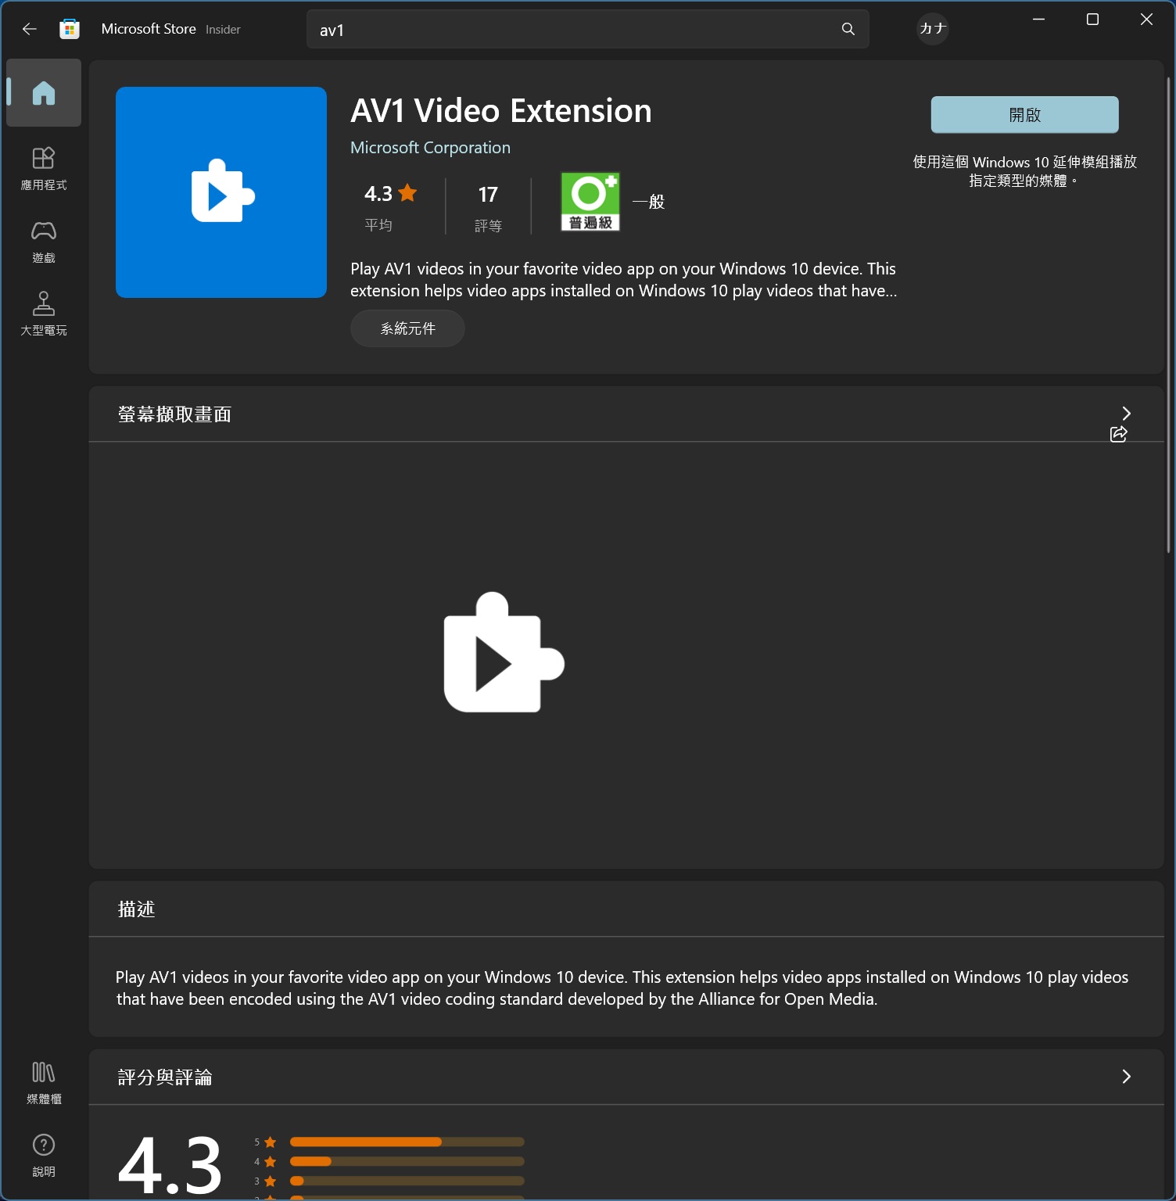Open 應用程式 Apps sidebar section
This screenshot has height=1201, width=1176.
coord(44,168)
